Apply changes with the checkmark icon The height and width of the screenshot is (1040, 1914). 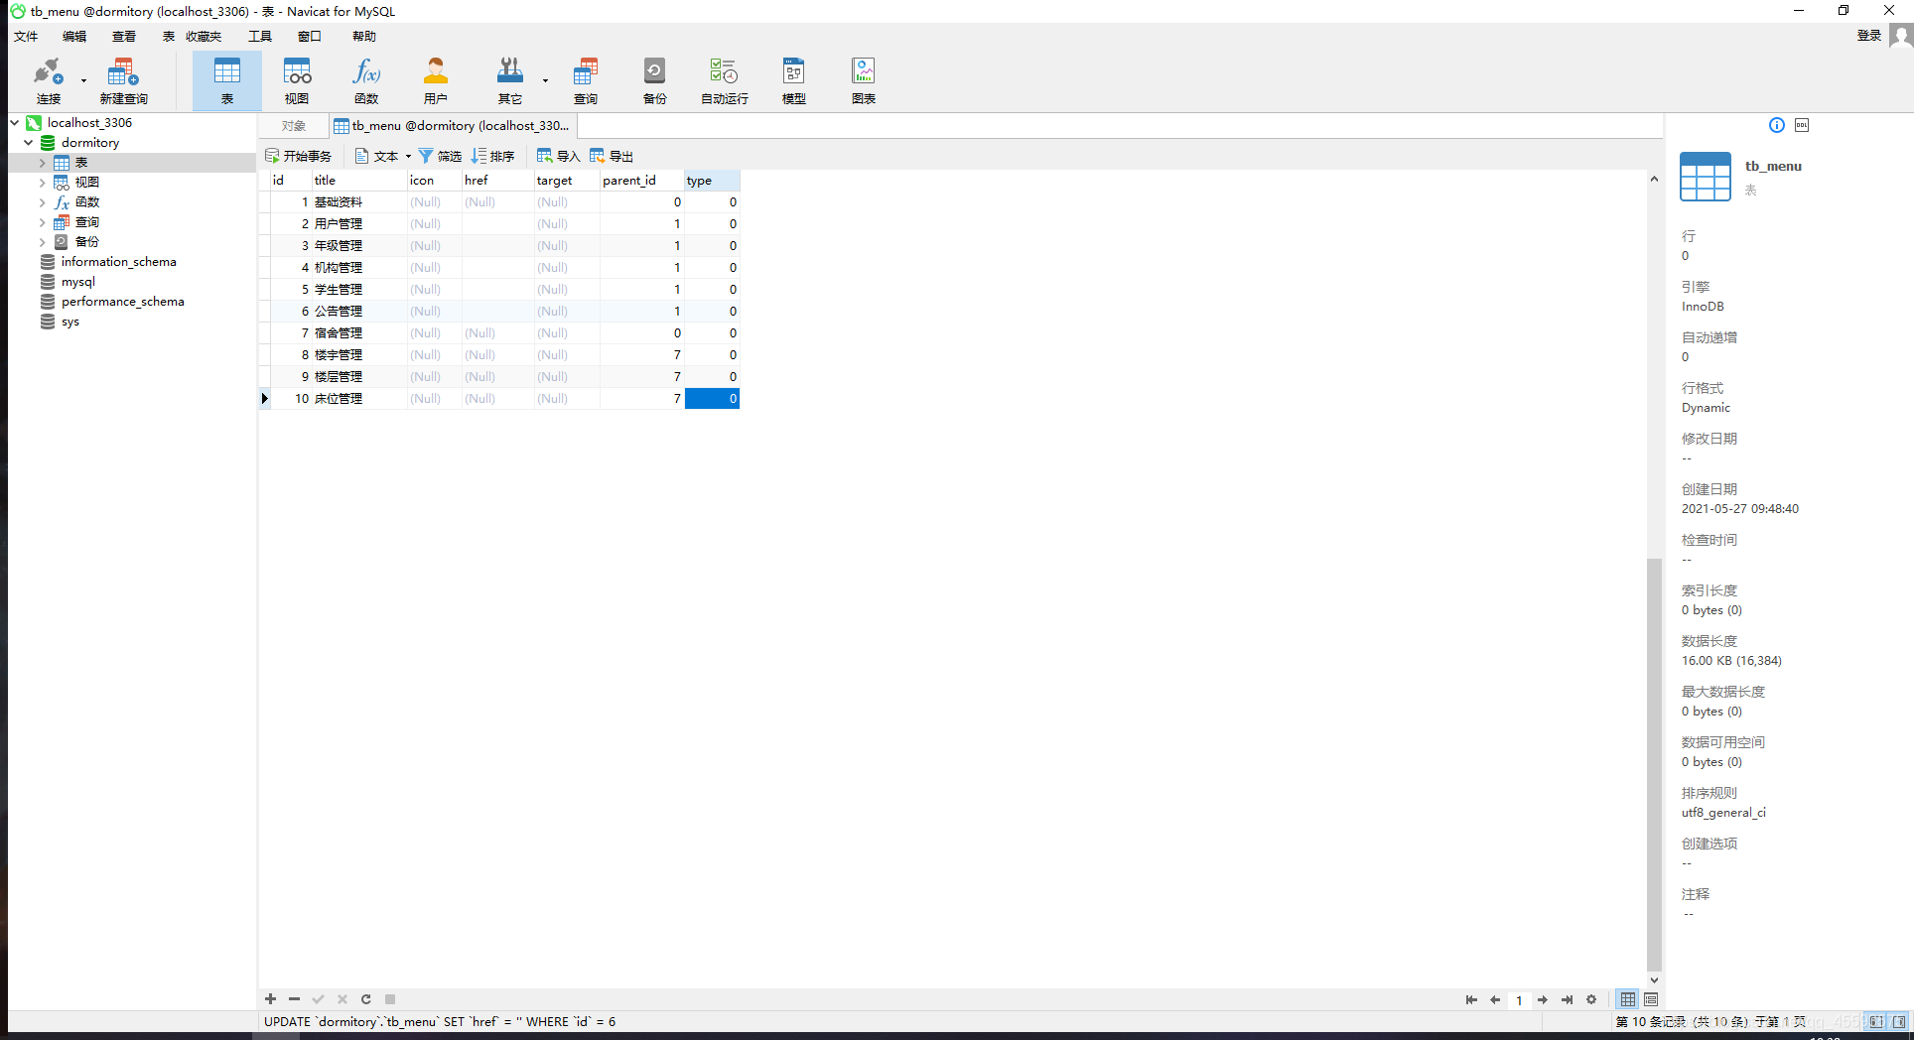[x=318, y=999]
